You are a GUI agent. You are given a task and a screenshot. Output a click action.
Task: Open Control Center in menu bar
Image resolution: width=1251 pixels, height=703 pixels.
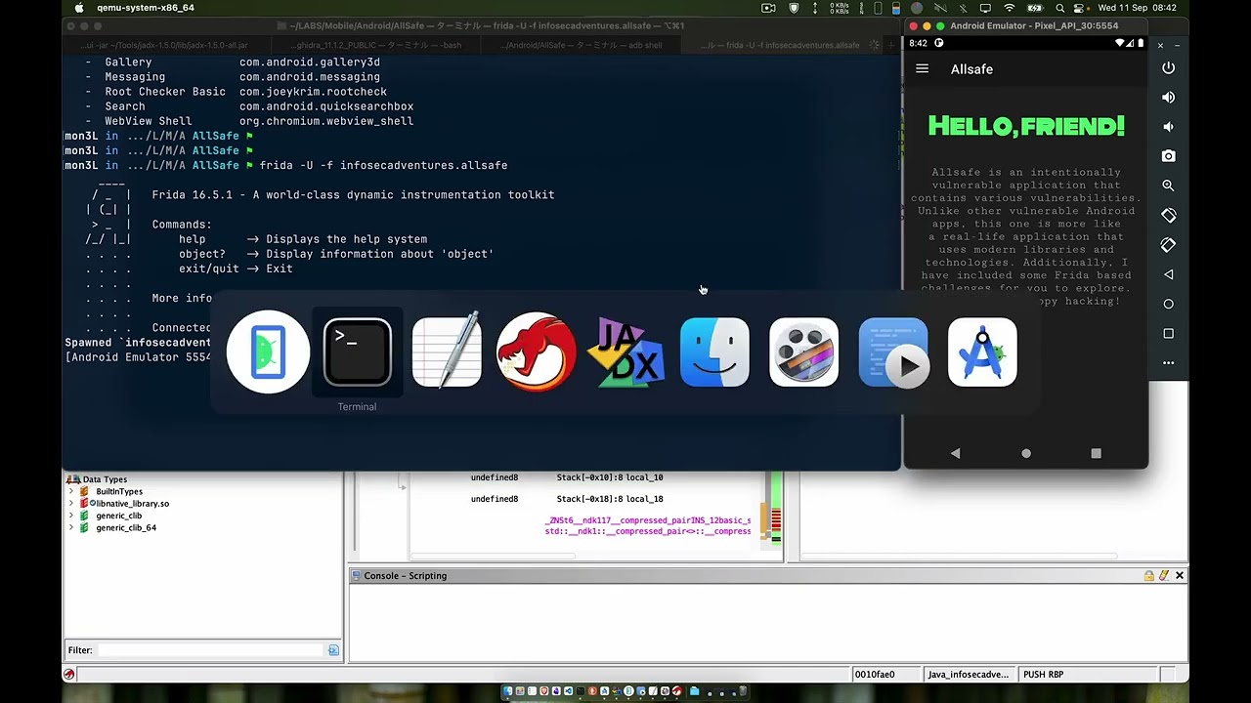tap(1080, 8)
